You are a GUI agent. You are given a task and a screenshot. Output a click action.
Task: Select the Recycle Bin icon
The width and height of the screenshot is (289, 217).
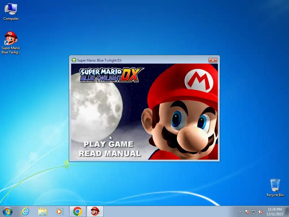pyautogui.click(x=275, y=188)
